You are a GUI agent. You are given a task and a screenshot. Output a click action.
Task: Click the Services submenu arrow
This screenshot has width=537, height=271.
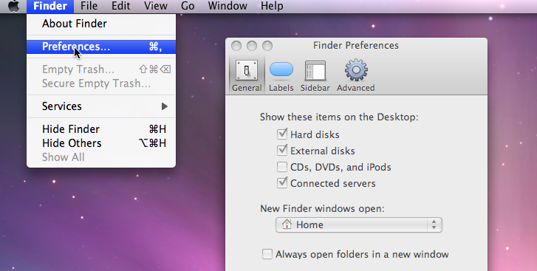165,106
